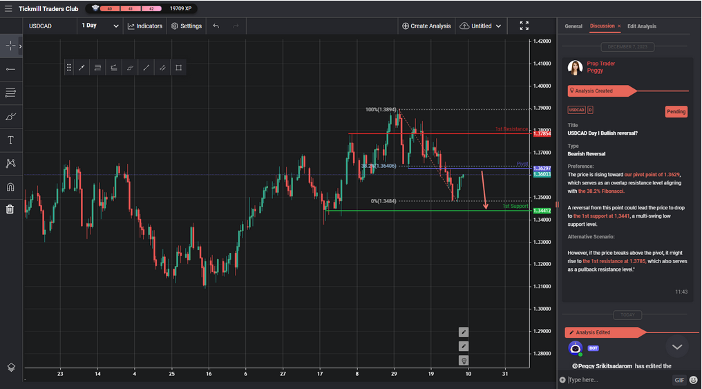Open the 1 Day timeframe dropdown

(x=99, y=26)
